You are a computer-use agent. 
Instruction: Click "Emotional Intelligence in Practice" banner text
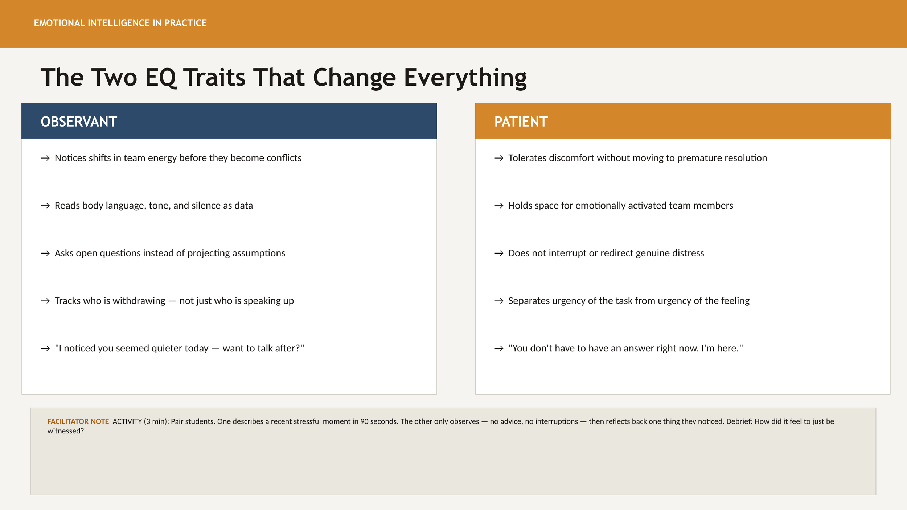point(120,23)
